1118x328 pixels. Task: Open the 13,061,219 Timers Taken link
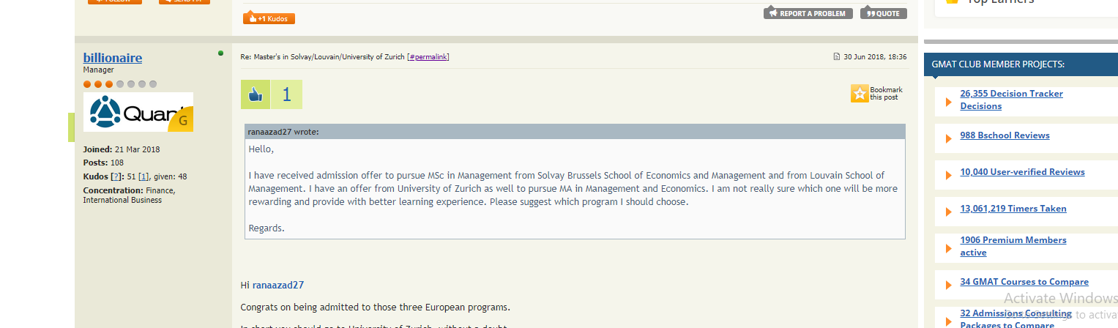pos(1013,209)
